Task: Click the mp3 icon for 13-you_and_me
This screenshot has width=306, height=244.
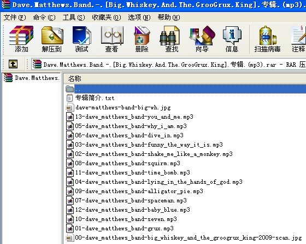Action: coord(70,117)
